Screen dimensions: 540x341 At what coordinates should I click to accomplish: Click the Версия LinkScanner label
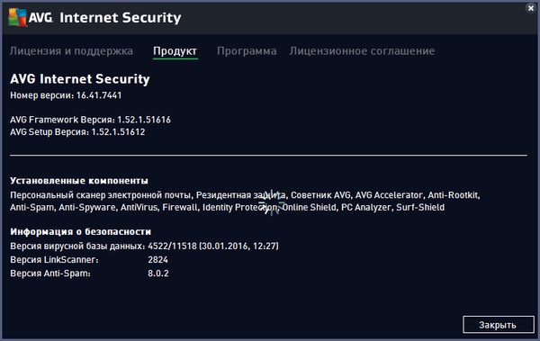[54, 260]
